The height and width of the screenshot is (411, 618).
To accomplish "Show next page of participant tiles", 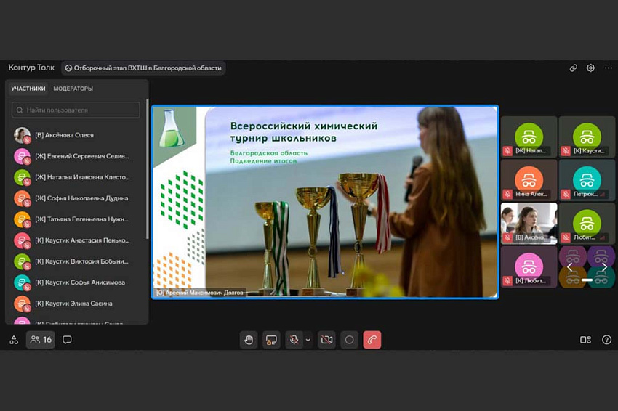I will pyautogui.click(x=603, y=267).
